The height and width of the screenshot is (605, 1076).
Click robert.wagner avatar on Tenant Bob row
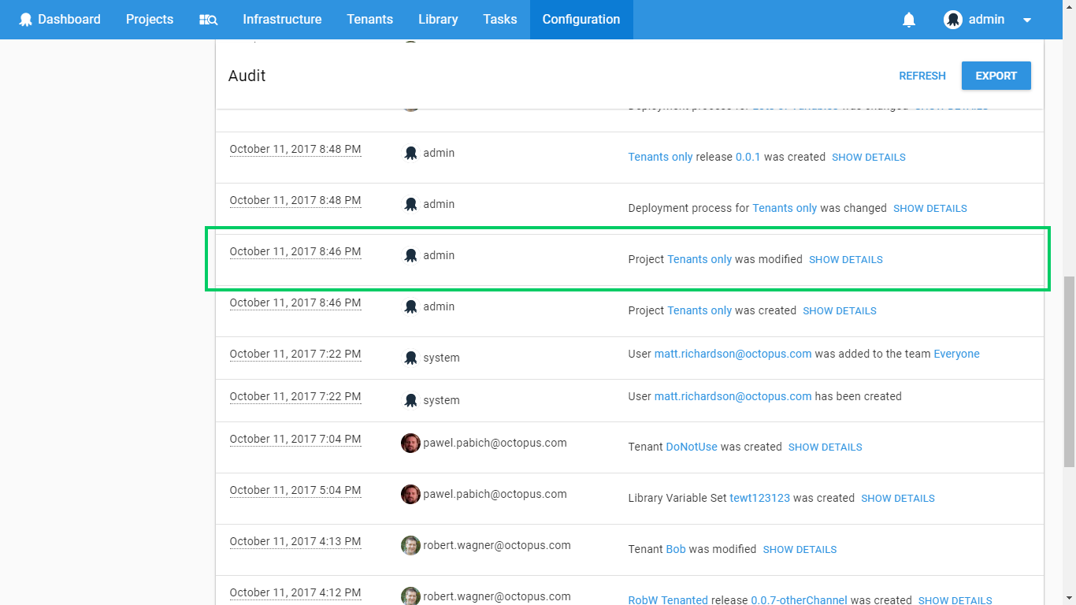click(x=410, y=545)
